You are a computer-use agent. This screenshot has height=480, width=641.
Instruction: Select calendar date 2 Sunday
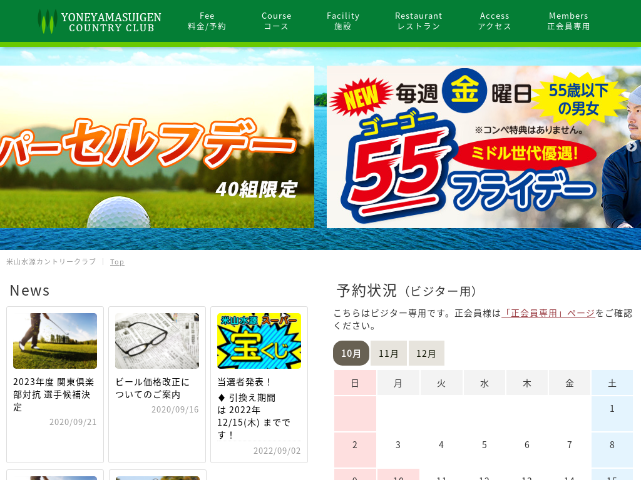pos(355,450)
